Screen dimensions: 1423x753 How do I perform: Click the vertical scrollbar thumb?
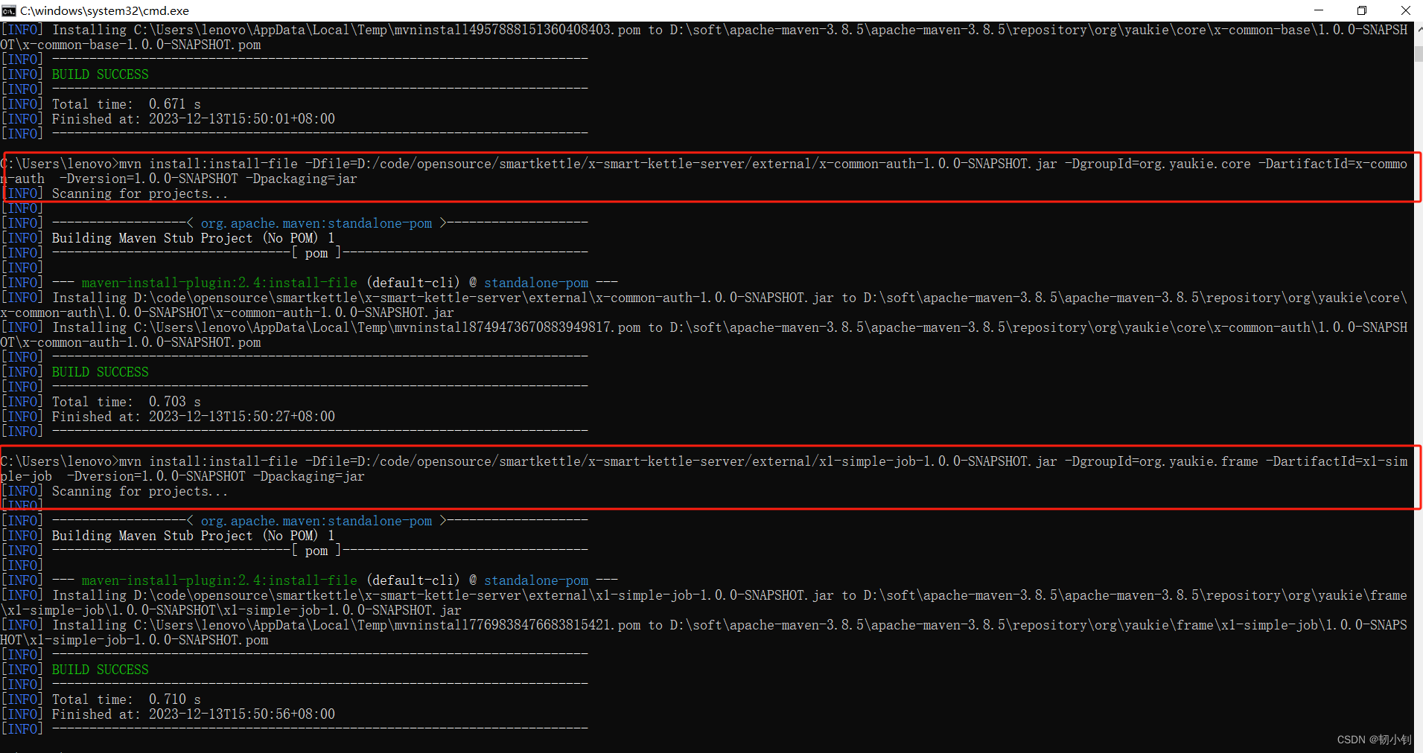coord(1419,54)
